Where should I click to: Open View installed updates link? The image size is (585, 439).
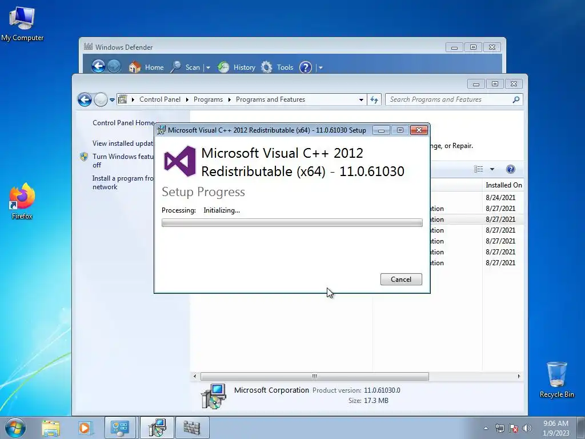123,143
